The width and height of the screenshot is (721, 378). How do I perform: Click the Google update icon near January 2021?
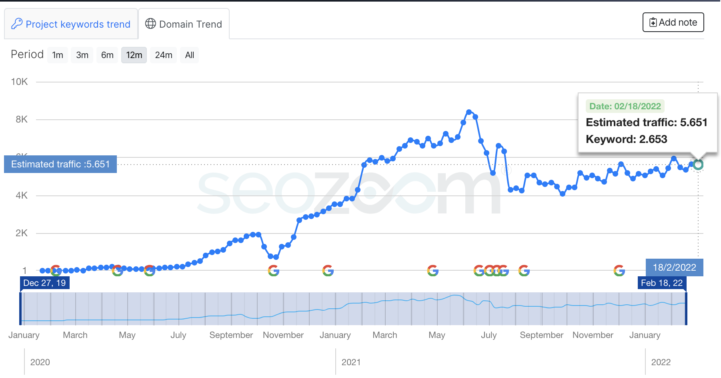[x=328, y=271]
